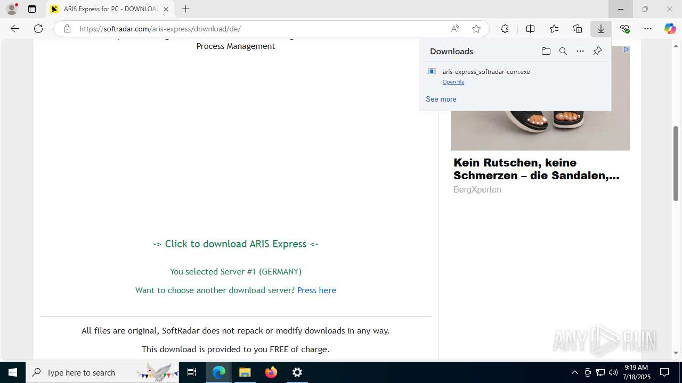Open Settings gear on taskbar
Screen dimensions: 682x383
click(297, 372)
